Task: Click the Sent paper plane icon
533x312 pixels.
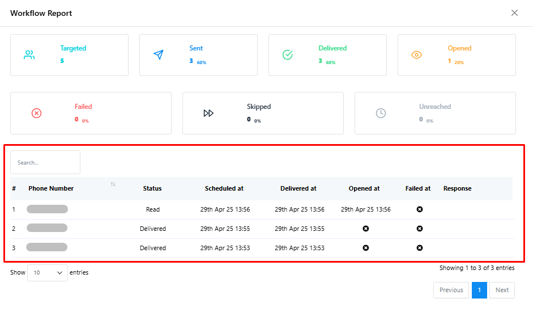Action: coord(159,54)
